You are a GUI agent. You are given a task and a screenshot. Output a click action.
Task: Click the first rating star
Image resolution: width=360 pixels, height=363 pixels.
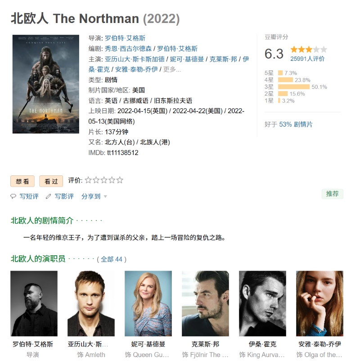click(88, 180)
